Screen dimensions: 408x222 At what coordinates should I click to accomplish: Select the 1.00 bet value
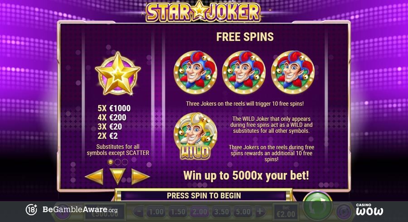coord(156,212)
